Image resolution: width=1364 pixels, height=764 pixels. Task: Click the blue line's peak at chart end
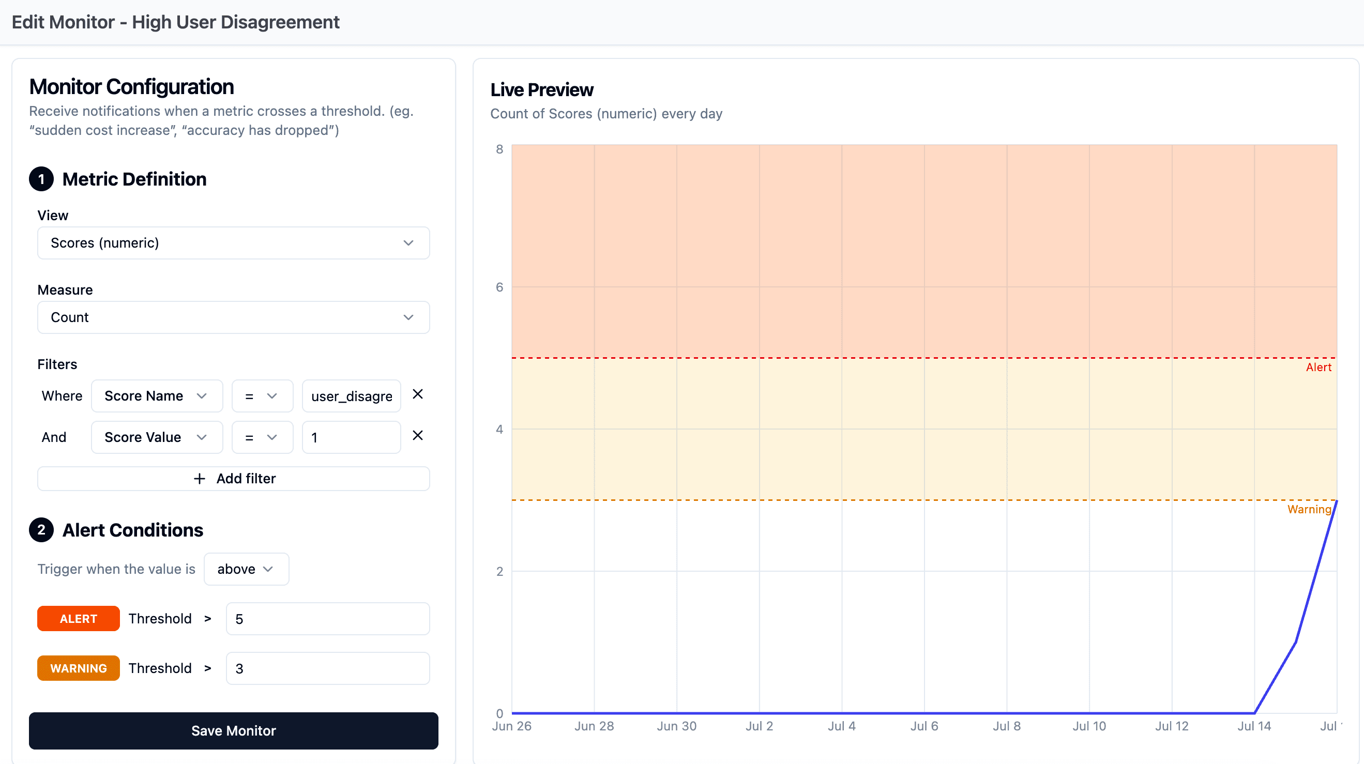click(x=1336, y=501)
